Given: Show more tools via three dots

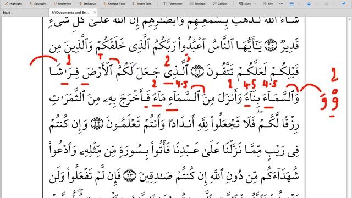Looking at the screenshot, I should (x=281, y=4).
